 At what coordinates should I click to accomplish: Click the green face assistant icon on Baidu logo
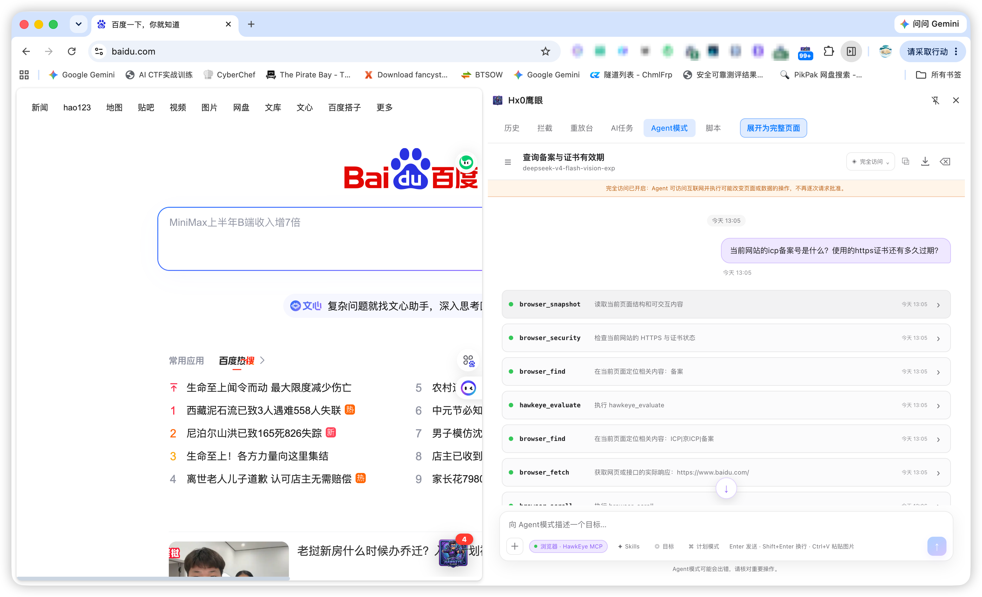466,162
